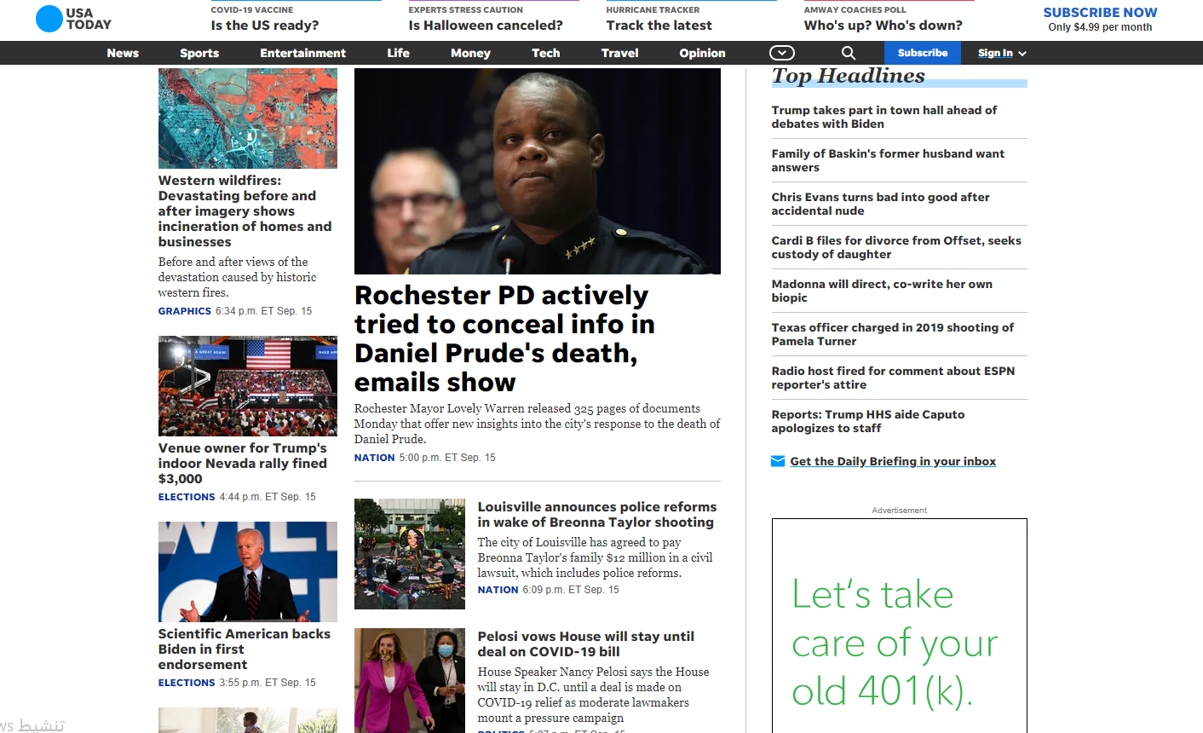This screenshot has height=733, width=1203.
Task: Open Venue owner Nevada rally fined story
Action: [243, 463]
